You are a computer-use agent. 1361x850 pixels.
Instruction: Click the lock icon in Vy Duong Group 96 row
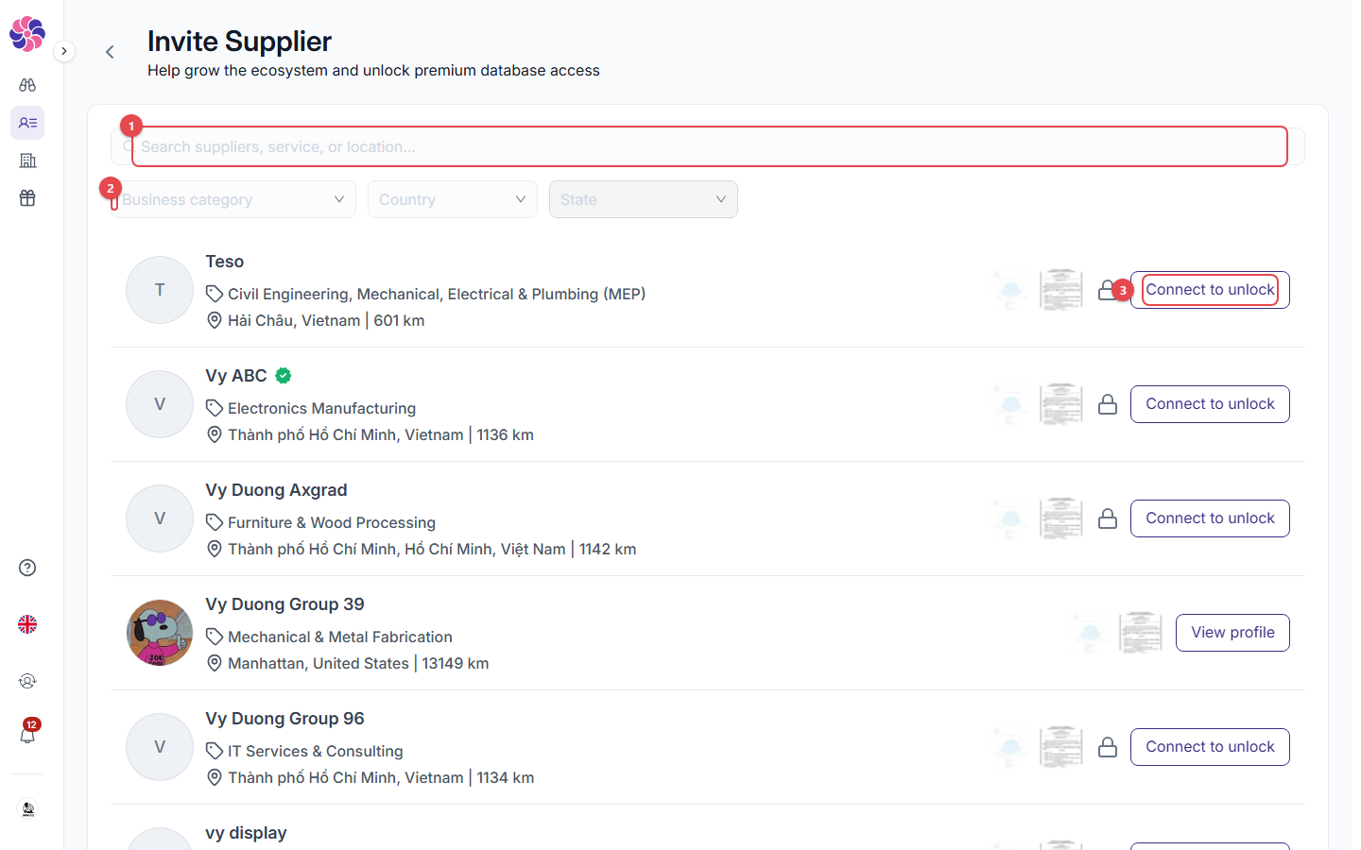[x=1108, y=747]
